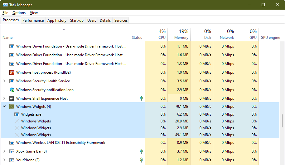Click the Windows host process (Rundll32) icon
Viewport: 285px width, 165px height.
click(12, 72)
